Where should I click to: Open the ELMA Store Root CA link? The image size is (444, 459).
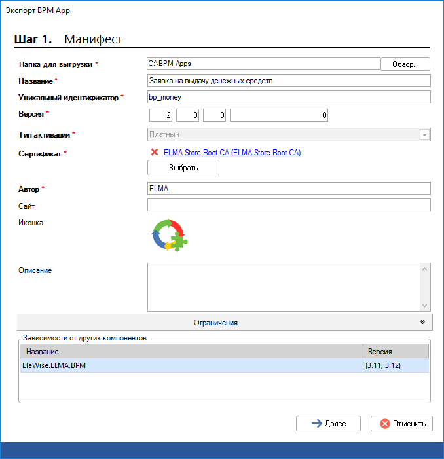pyautogui.click(x=232, y=153)
